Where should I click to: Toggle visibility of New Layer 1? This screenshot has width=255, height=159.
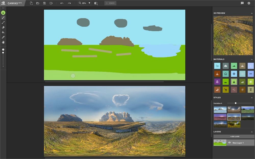[229, 143]
